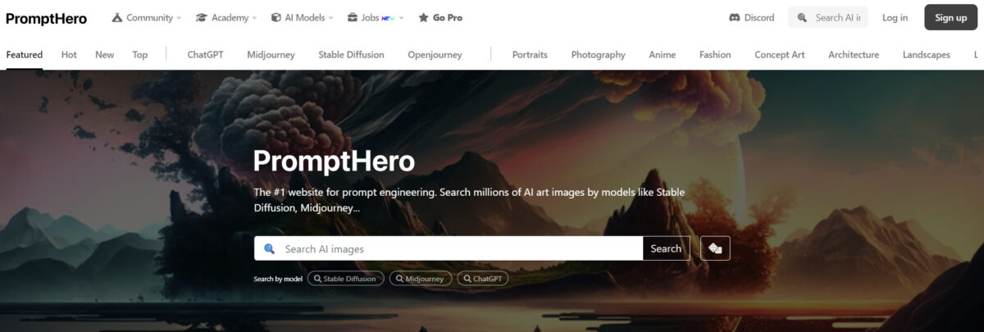The width and height of the screenshot is (984, 332).
Task: Click the Go Pro star icon
Action: (x=424, y=17)
